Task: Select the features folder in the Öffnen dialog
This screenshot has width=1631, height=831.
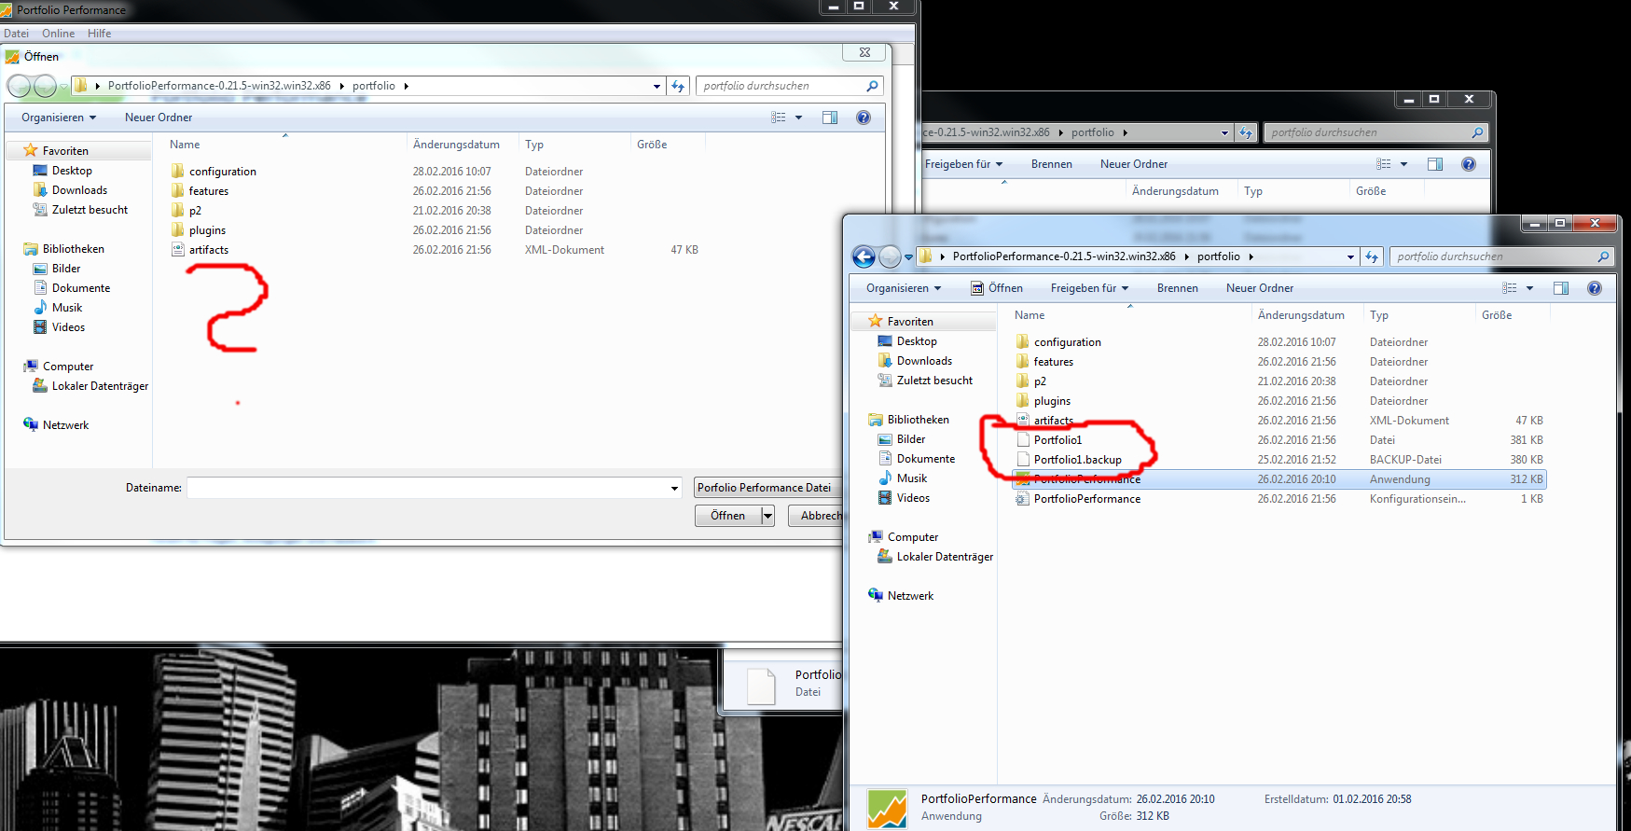Action: (x=209, y=191)
